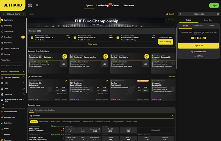Screen dimensions: 221x141
Task: Open options dots on PSV Eindhoven pre-built card
Action: pyautogui.click(x=106, y=59)
